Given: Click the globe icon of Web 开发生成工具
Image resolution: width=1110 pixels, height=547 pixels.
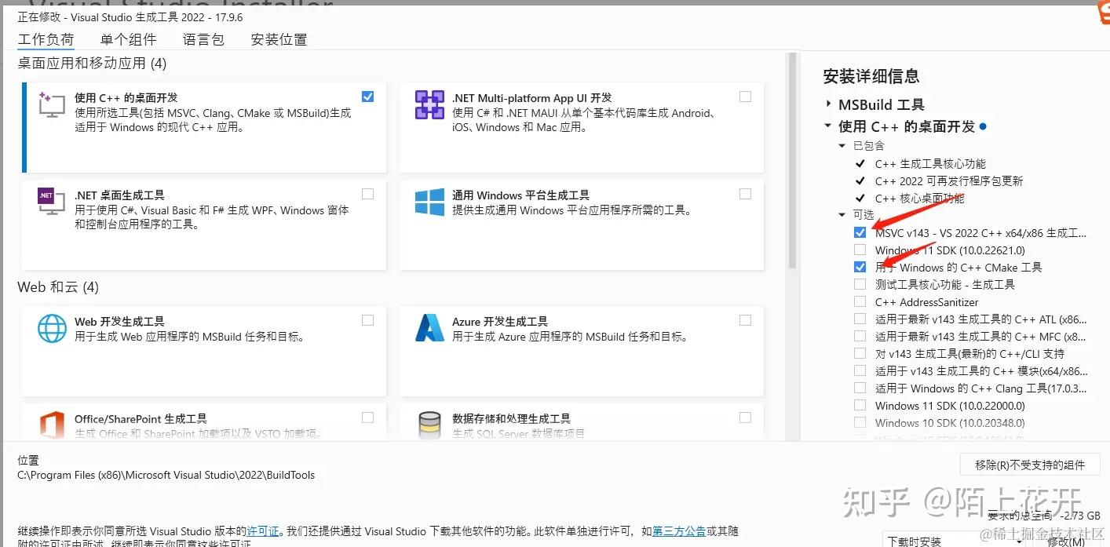Looking at the screenshot, I should [52, 328].
